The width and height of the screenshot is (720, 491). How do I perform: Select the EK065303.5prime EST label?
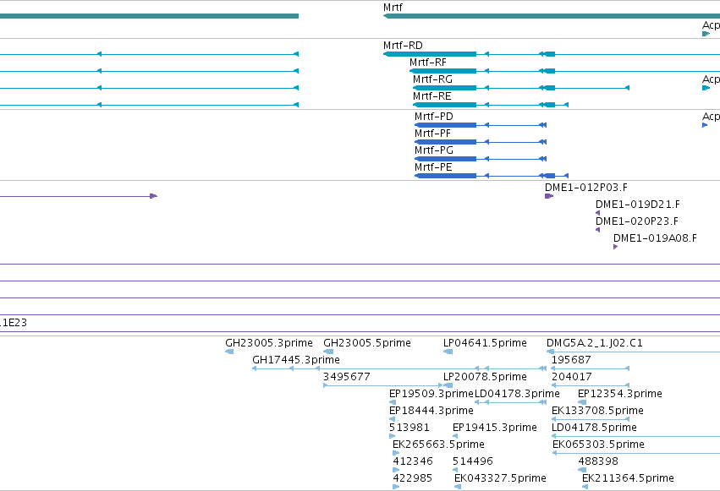tap(598, 445)
